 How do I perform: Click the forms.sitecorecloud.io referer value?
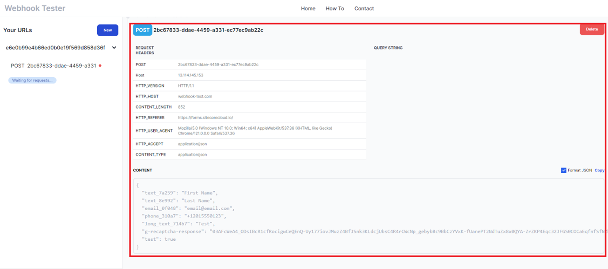205,117
